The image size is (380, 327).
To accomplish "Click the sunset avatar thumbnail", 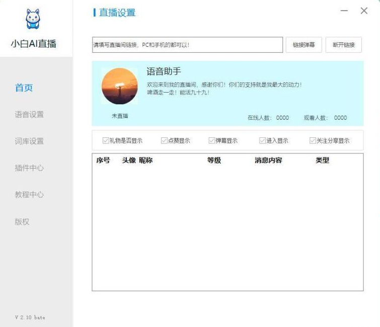I will 120,86.
